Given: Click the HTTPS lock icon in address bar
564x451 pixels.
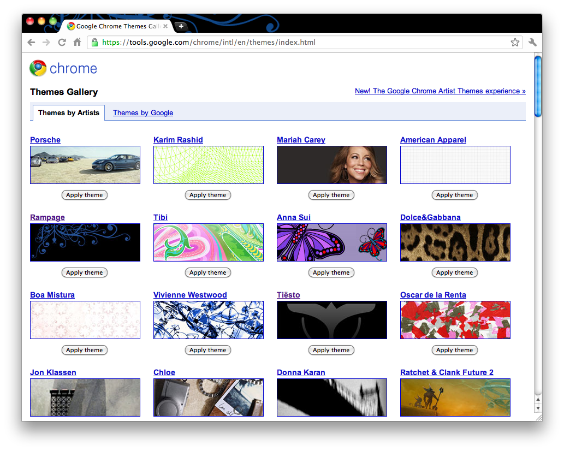Looking at the screenshot, I should pos(94,42).
